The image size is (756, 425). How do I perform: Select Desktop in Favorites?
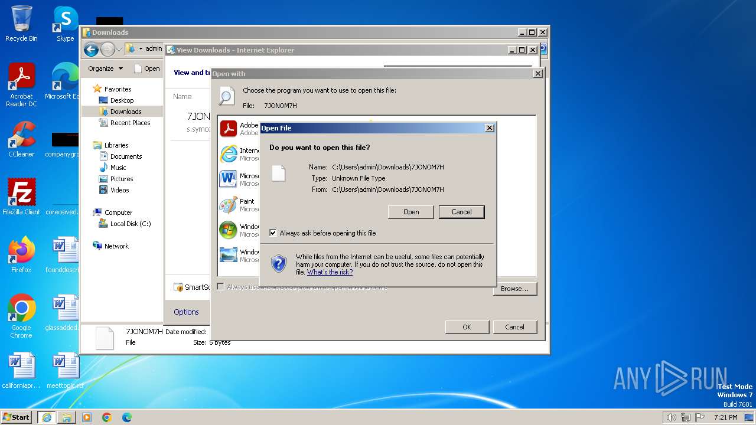coord(122,100)
